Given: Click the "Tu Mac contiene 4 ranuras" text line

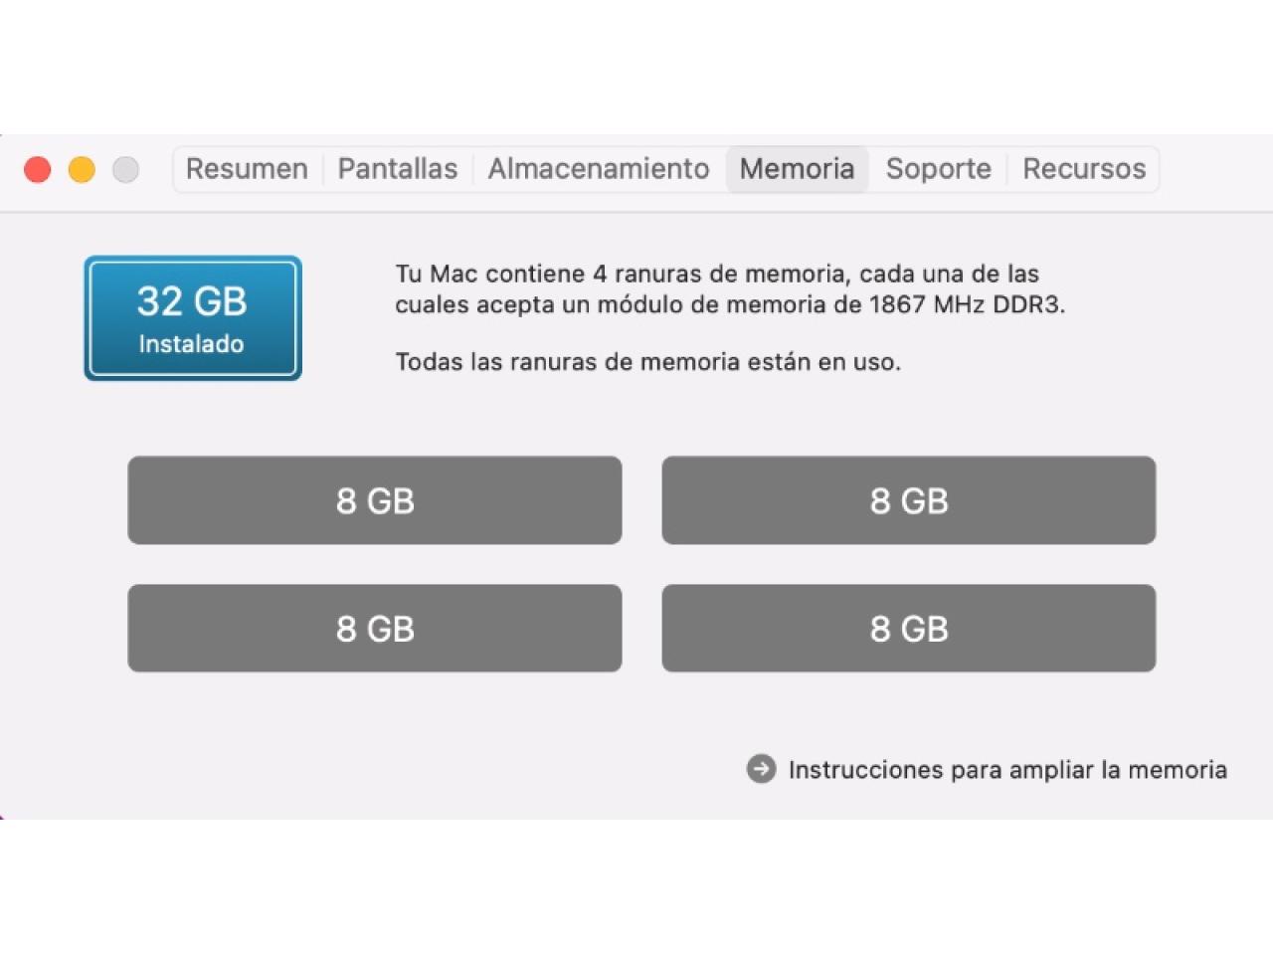Looking at the screenshot, I should [x=716, y=274].
